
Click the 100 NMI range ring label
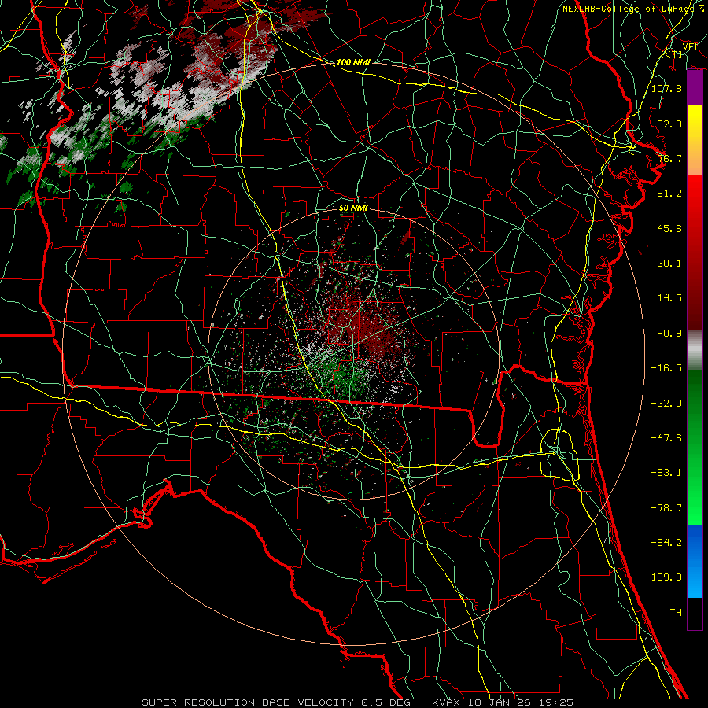(353, 62)
